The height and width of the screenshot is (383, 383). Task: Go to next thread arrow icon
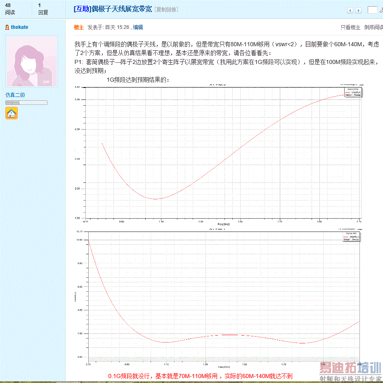(x=358, y=10)
